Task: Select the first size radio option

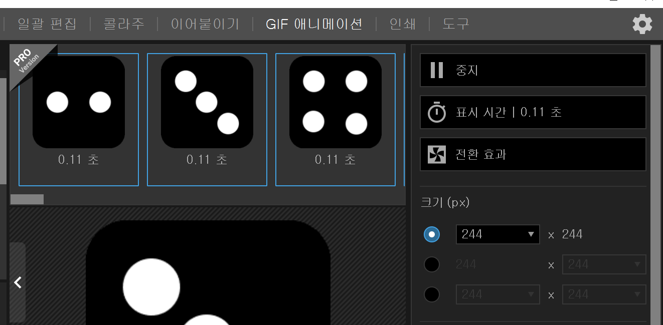Action: (x=432, y=234)
